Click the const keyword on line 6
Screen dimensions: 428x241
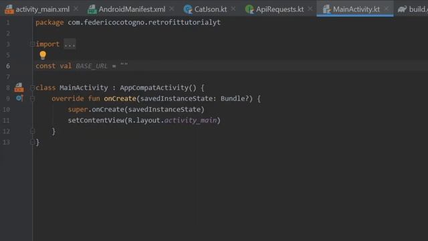click(45, 66)
